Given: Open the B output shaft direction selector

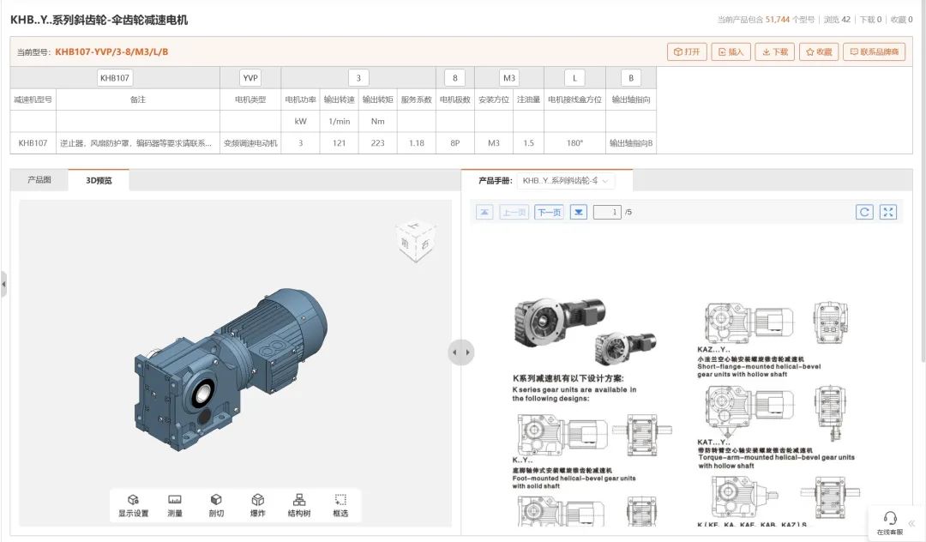Looking at the screenshot, I should (631, 78).
